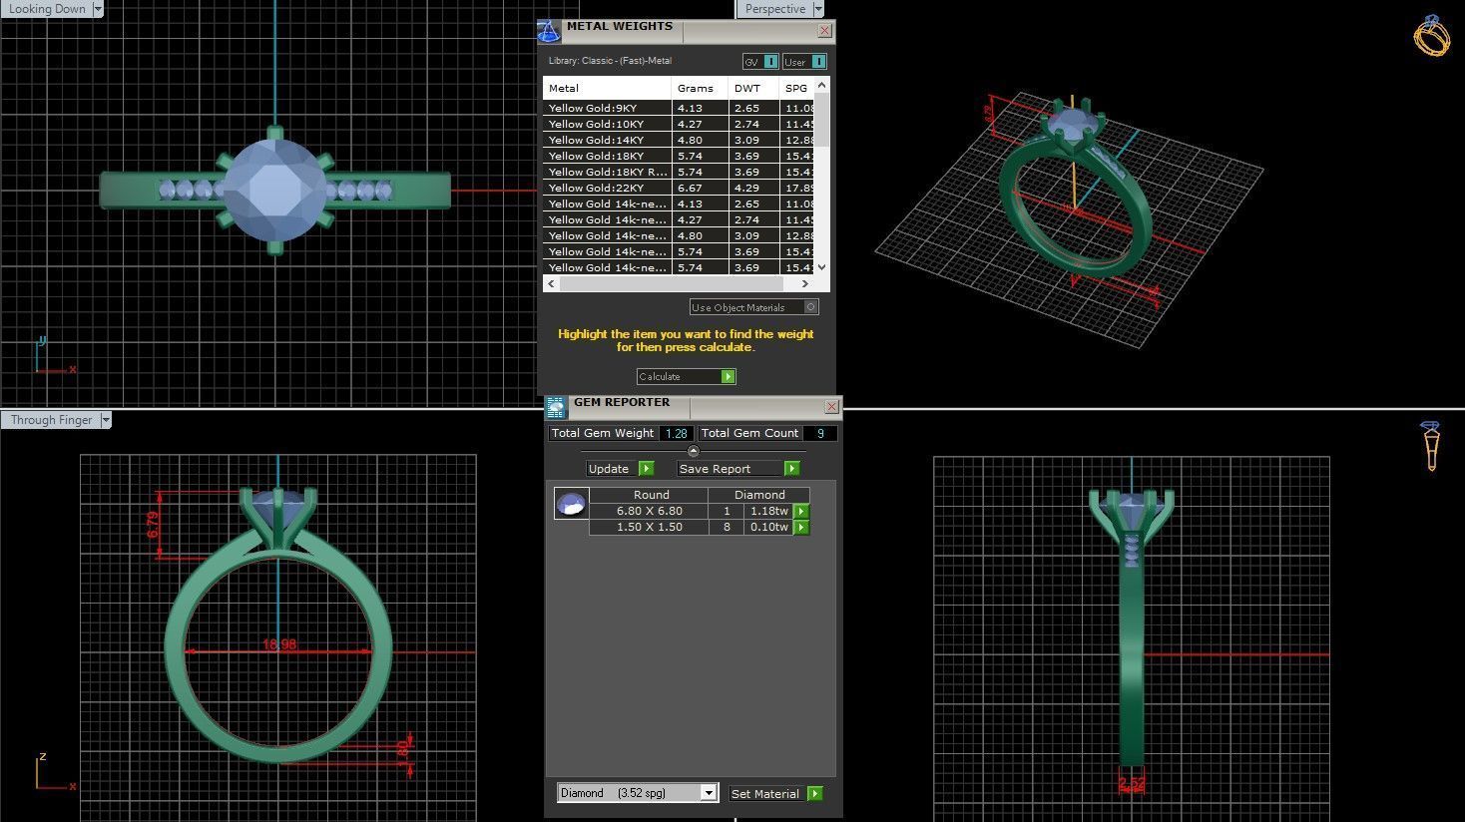Click the gold ring icon in Perspective view

[x=1431, y=36]
